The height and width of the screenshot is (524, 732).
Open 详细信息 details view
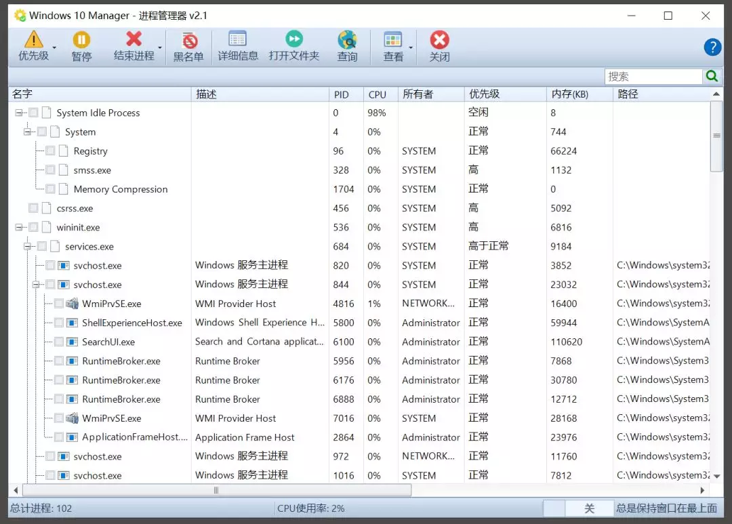tap(238, 46)
